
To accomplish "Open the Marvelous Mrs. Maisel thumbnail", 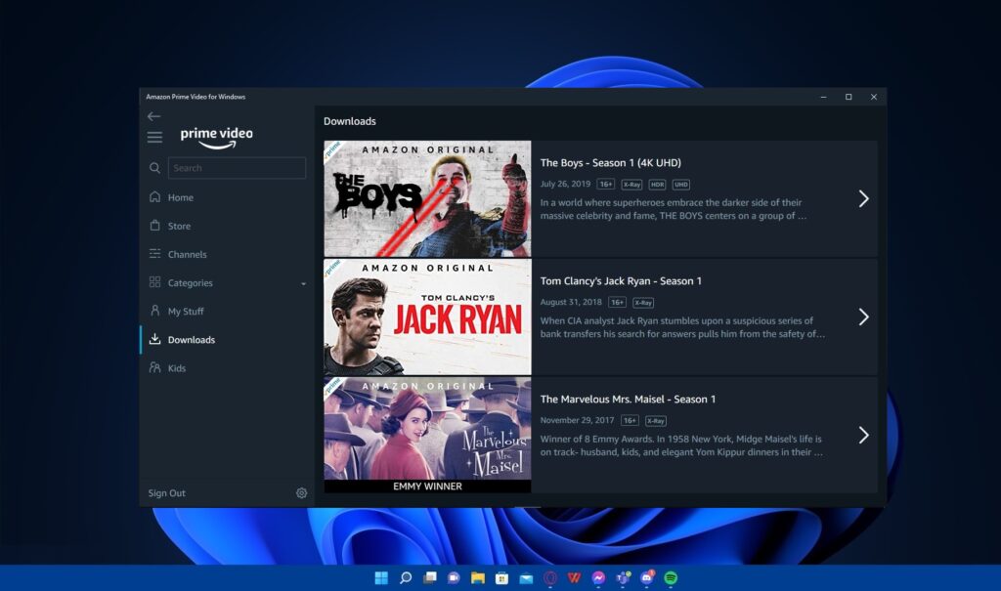I will (x=427, y=435).
